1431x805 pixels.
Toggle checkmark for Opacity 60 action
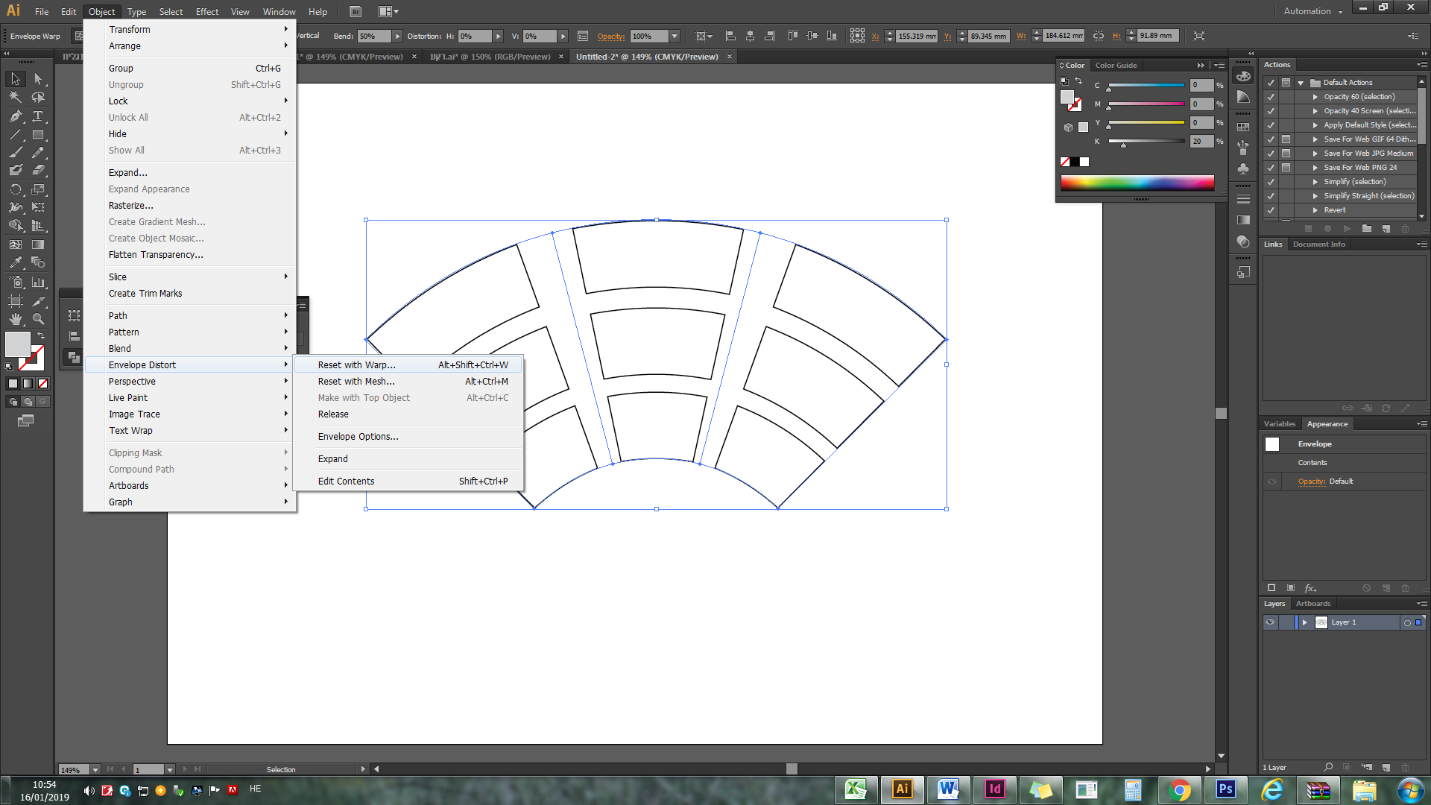tap(1271, 97)
